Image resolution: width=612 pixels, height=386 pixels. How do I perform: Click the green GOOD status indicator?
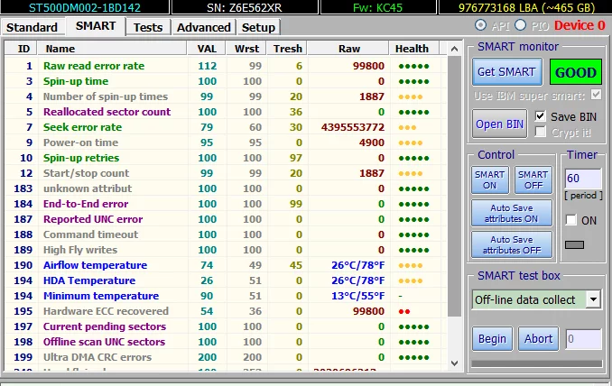point(575,72)
